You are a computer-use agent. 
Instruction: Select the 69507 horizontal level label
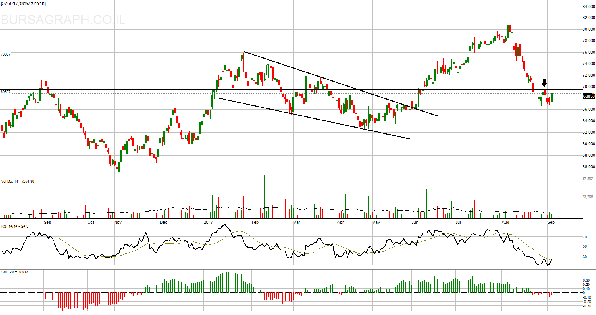pos(6,92)
